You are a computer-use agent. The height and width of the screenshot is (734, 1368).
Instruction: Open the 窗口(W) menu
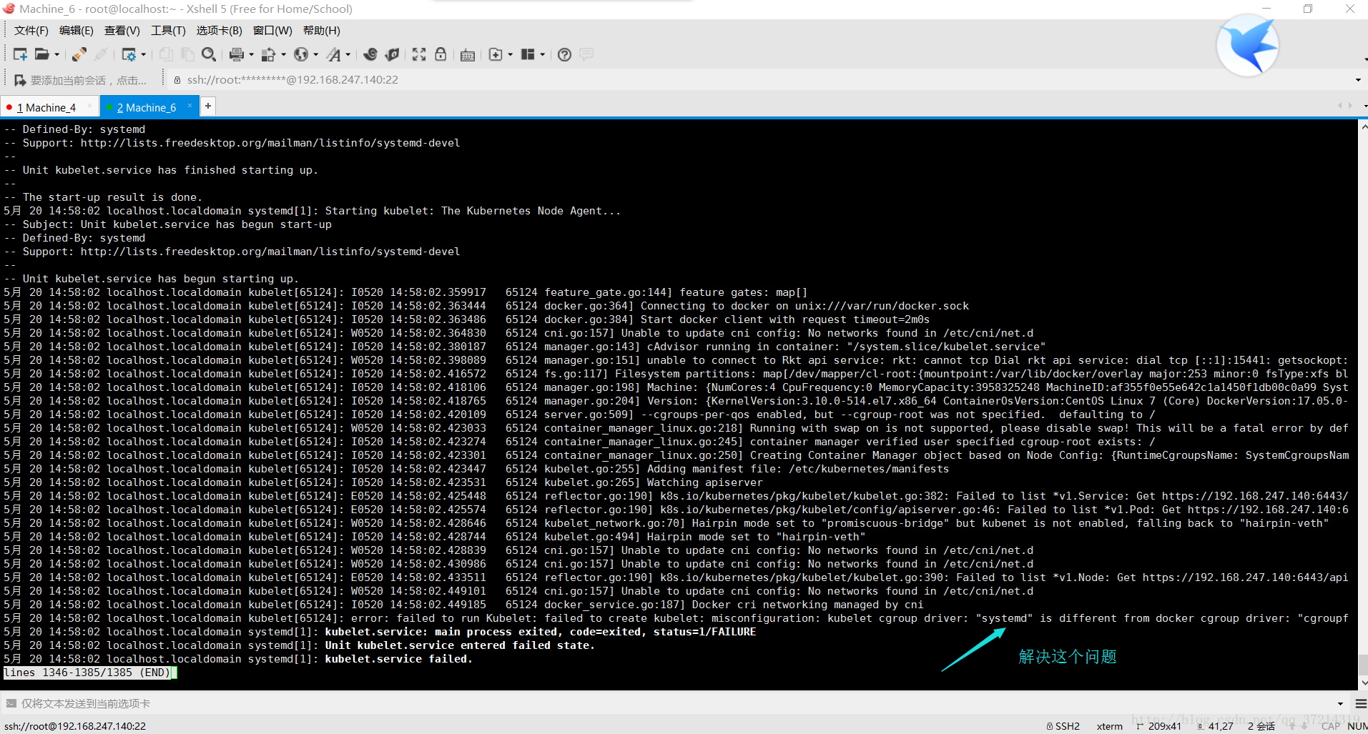coord(272,31)
